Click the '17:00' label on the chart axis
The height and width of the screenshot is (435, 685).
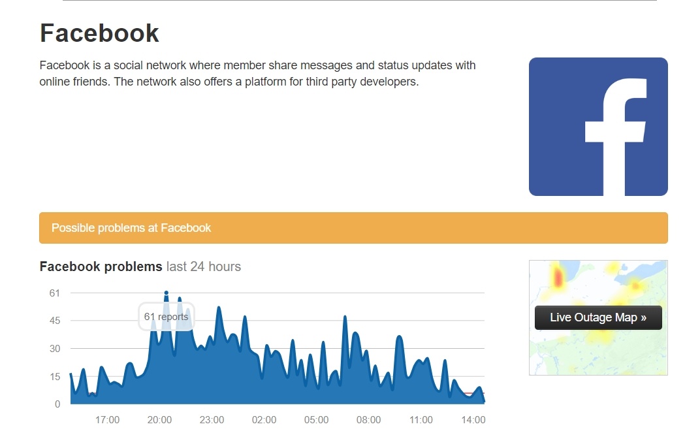107,420
